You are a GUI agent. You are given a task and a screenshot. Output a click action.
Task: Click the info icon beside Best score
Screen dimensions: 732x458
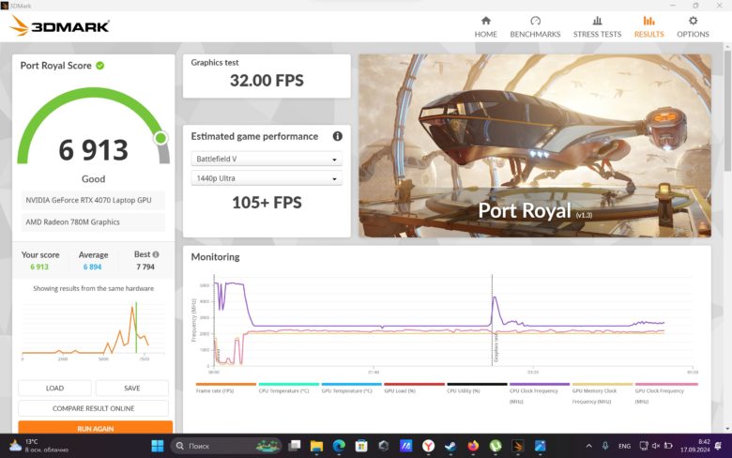tap(156, 254)
